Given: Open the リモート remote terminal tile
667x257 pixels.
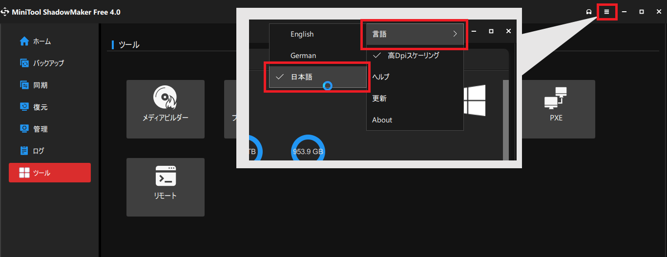Looking at the screenshot, I should (x=165, y=187).
